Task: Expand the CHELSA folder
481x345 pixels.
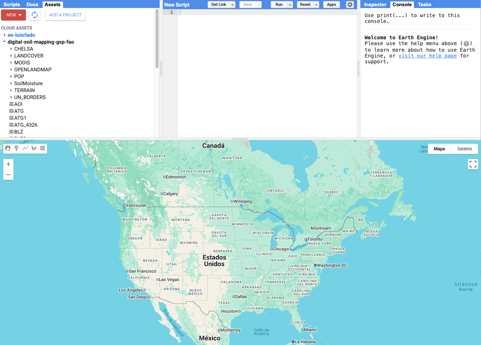Action: point(11,49)
